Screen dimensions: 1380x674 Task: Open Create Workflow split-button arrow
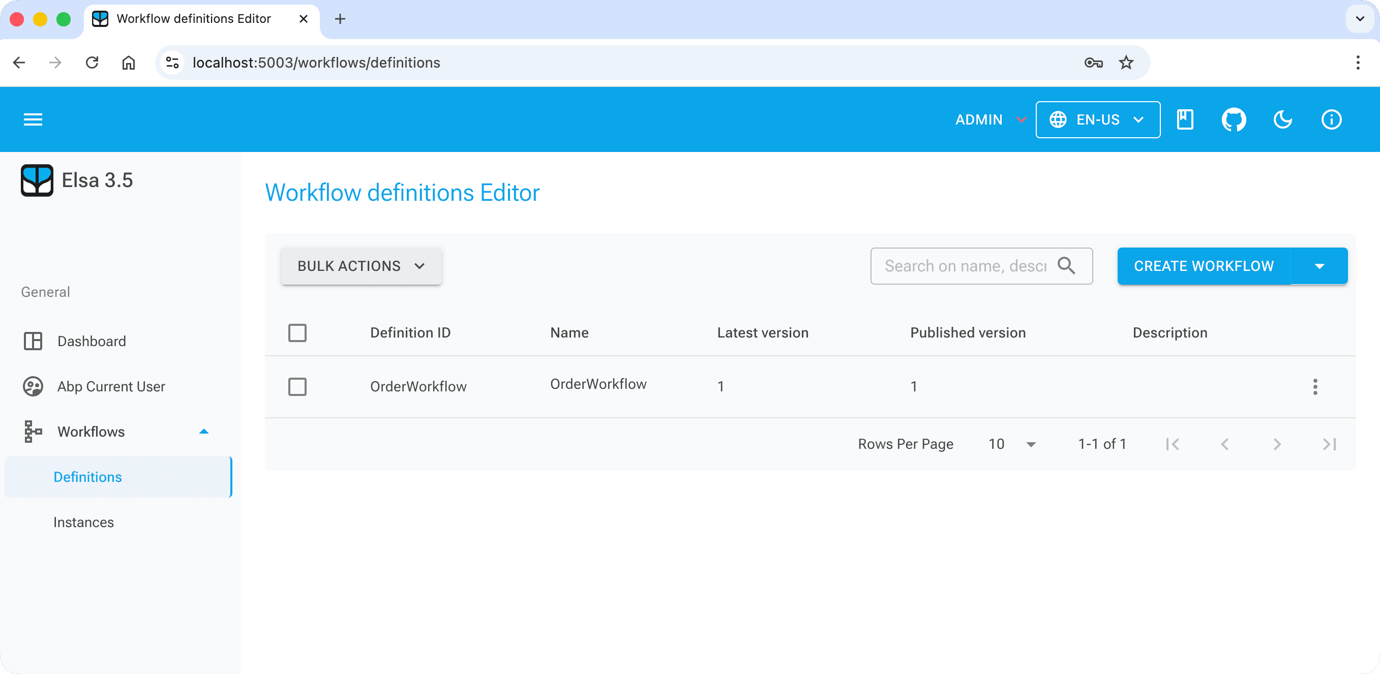[1319, 266]
